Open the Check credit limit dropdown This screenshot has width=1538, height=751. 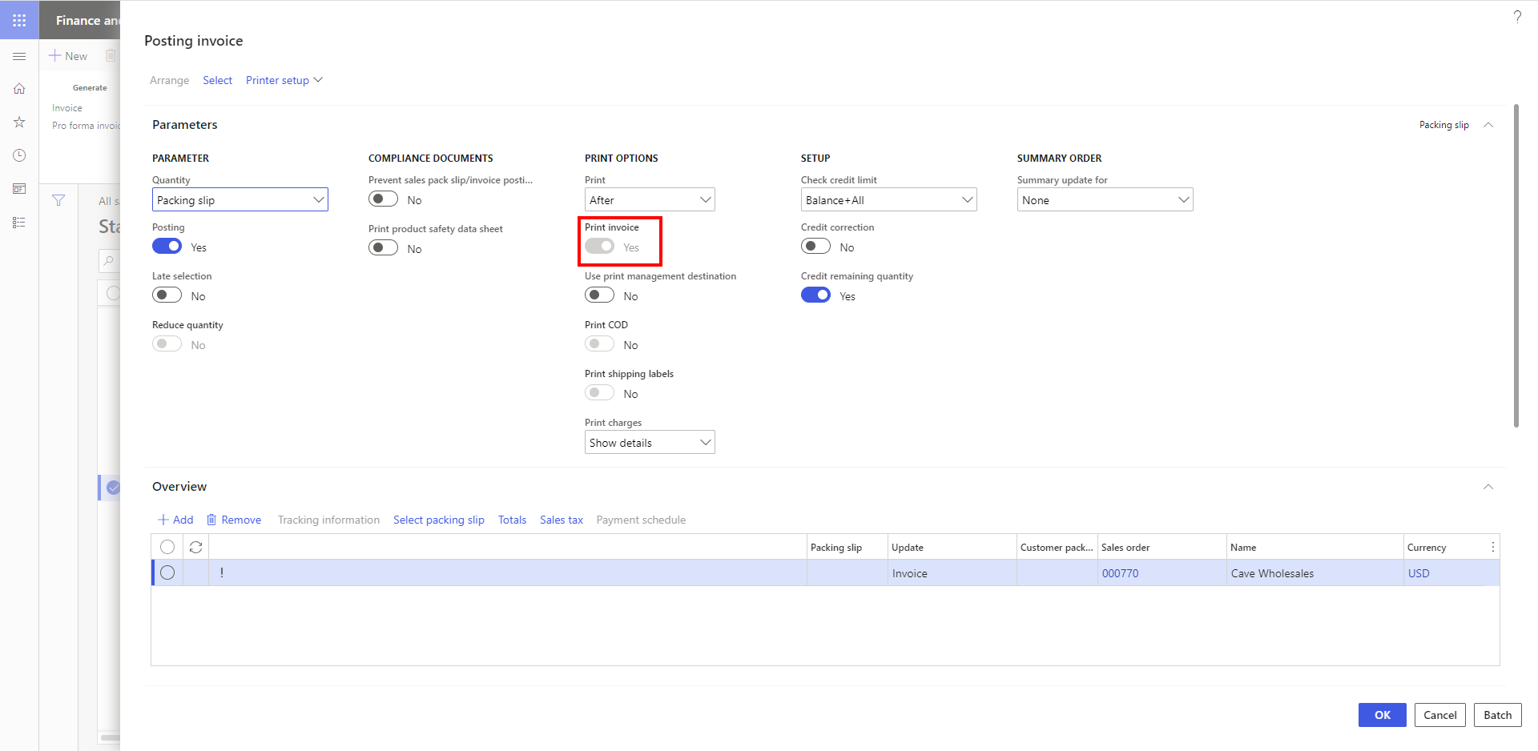(889, 199)
